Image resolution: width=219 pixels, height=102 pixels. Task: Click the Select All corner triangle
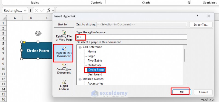(x=4, y=18)
